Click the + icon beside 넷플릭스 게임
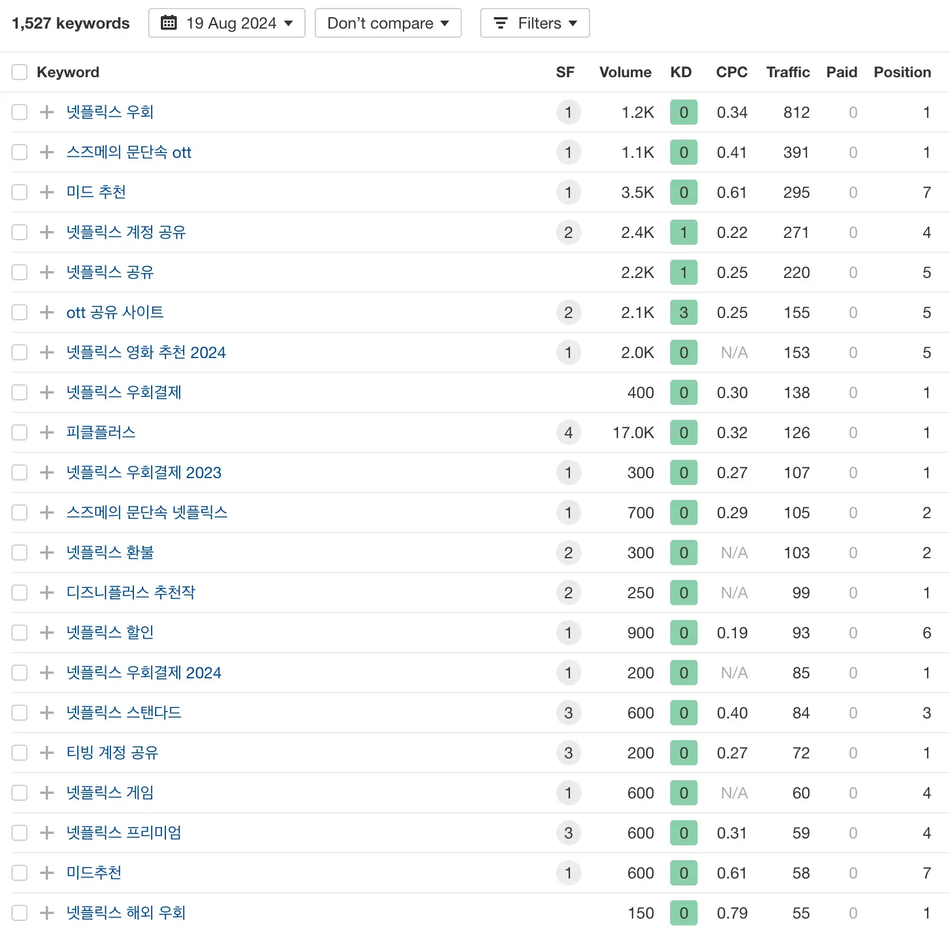This screenshot has height=930, width=950. [x=46, y=793]
